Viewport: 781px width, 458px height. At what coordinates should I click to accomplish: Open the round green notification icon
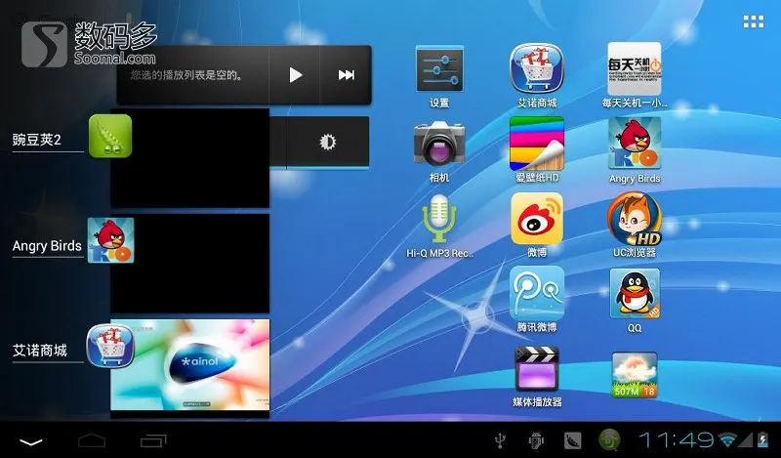pyautogui.click(x=609, y=440)
